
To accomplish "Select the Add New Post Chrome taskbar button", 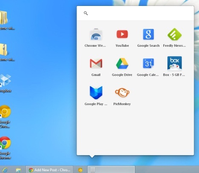I will pos(49,170).
